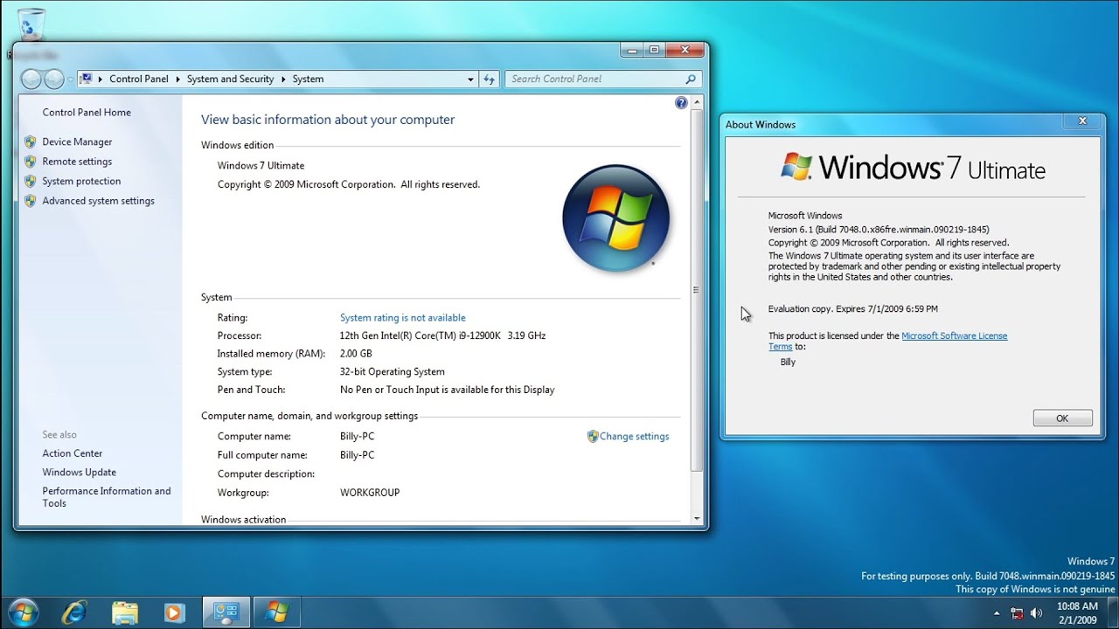Screen dimensions: 1119x629
Task: Click the Show desktop strip at taskbar end
Action: pyautogui.click(x=1113, y=612)
